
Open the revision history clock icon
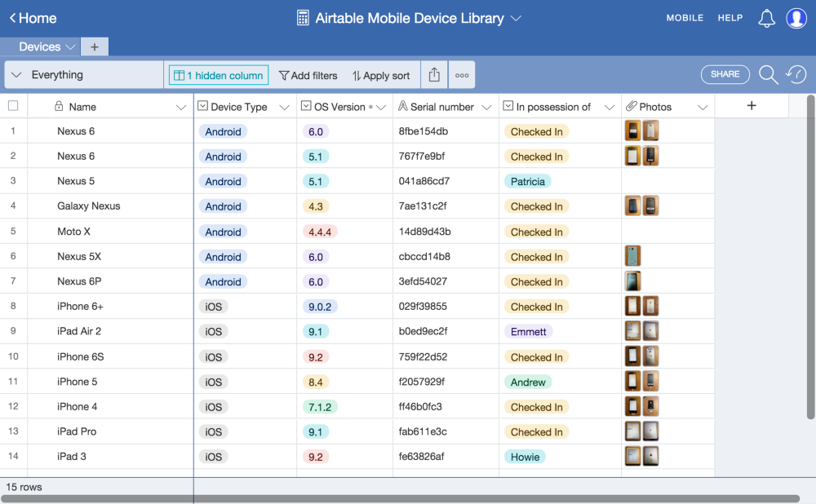(x=796, y=74)
